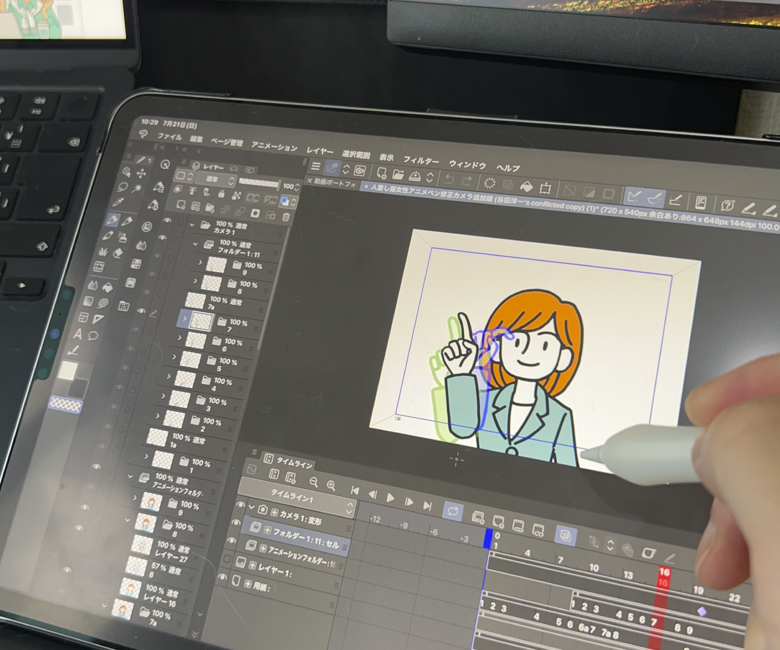Image resolution: width=780 pixels, height=650 pixels.
Task: Select the Gradient tool
Action: coord(88,301)
